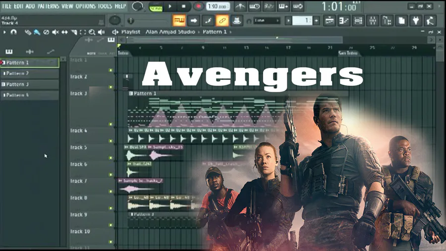Select Pattern 2 in the picker
Image resolution: width=446 pixels, height=251 pixels.
30,73
